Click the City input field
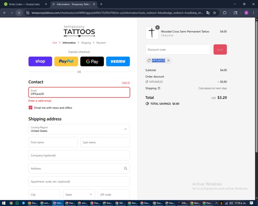Viewport: 258px width, 206px height. click(44, 194)
